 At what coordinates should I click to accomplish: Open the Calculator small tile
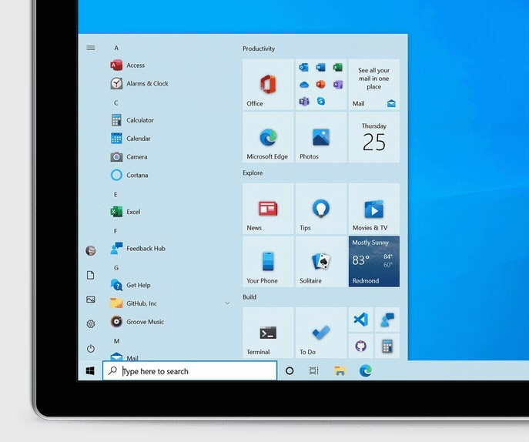point(387,346)
